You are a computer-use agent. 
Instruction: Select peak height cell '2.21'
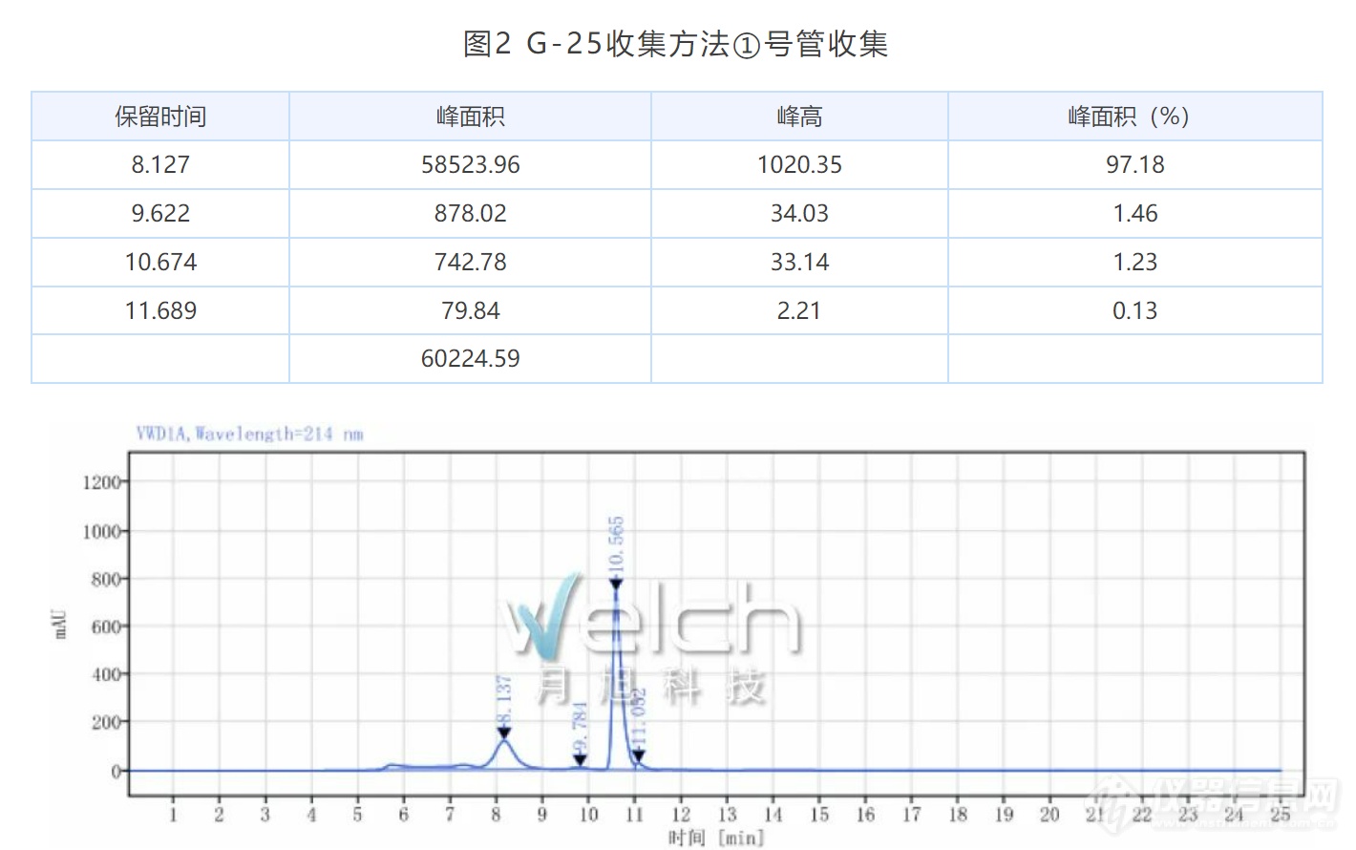click(799, 311)
